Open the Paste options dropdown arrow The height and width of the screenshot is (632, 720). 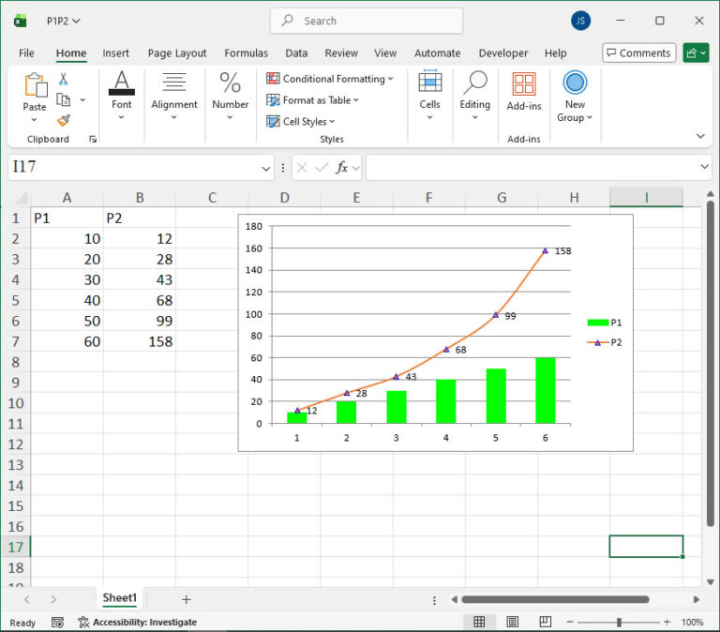pos(34,120)
